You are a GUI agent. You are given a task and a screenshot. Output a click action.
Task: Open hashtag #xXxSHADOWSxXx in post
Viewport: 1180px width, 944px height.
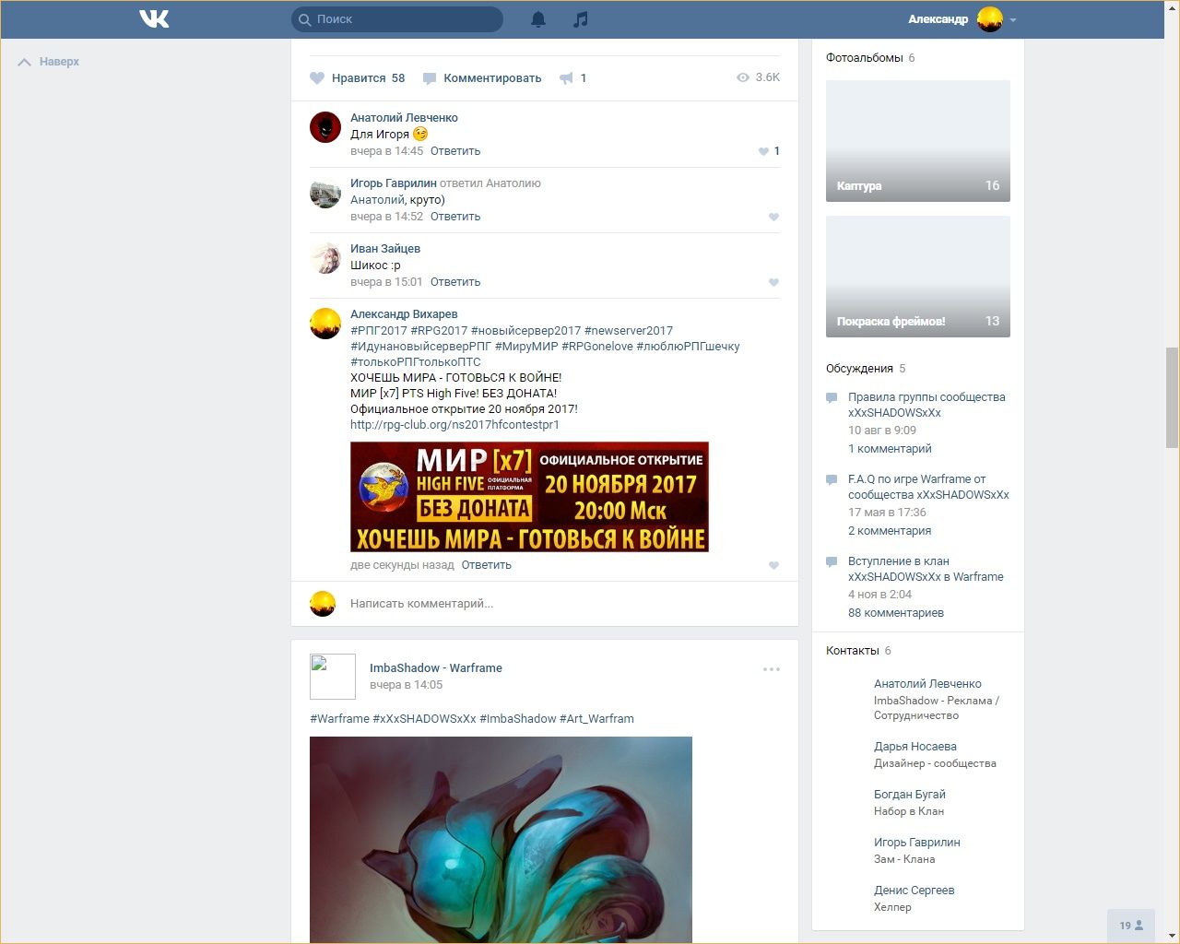pyautogui.click(x=425, y=719)
